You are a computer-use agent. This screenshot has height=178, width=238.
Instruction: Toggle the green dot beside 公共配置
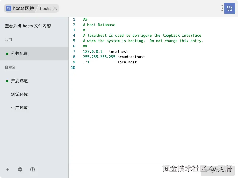tap(7, 54)
